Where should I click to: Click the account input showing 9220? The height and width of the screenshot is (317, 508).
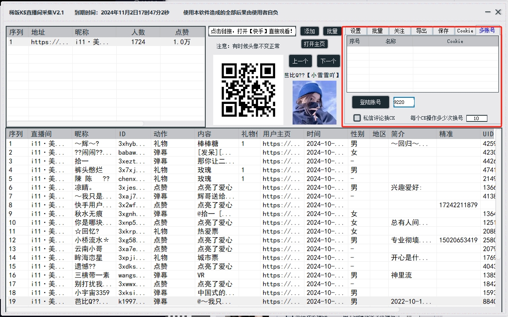pos(404,102)
